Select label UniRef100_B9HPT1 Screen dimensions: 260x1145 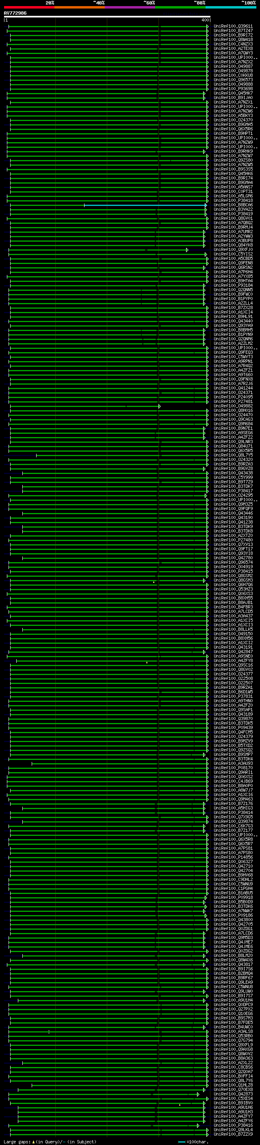233,133
